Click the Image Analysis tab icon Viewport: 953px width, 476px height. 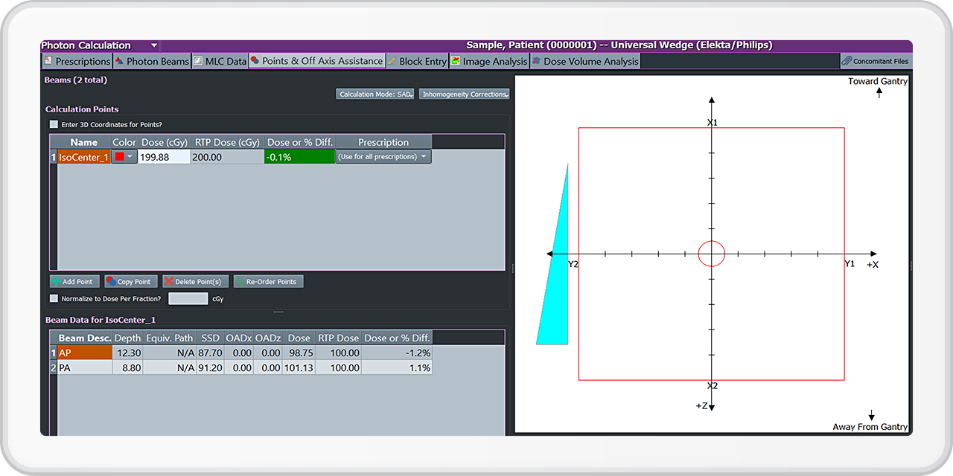tap(455, 61)
